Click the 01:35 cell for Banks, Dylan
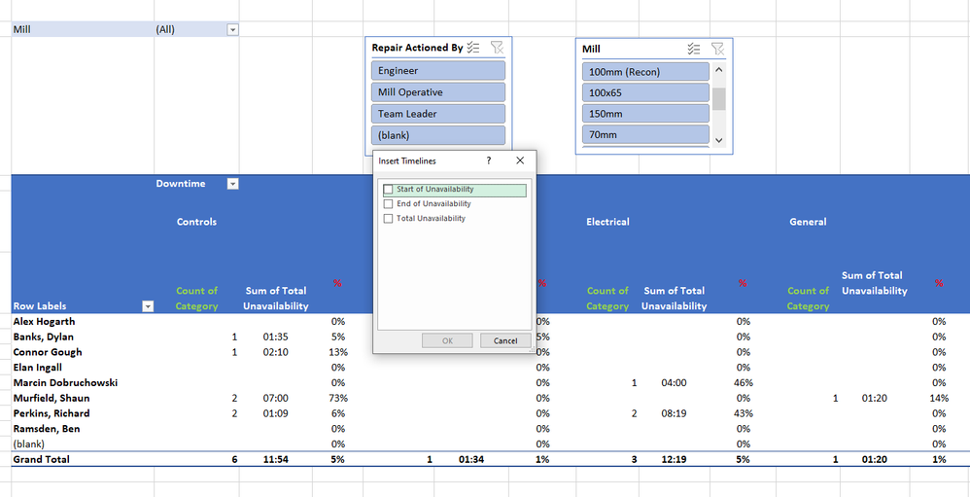The image size is (970, 497). pos(276,337)
